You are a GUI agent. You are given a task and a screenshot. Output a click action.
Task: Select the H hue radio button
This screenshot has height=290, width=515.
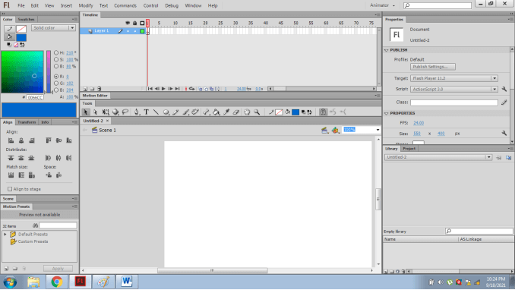[x=56, y=52]
